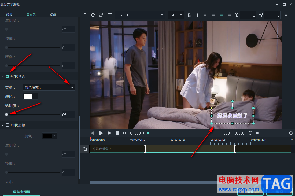295x196 pixels.
Task: Add a shape element icon
Action: tap(94, 15)
